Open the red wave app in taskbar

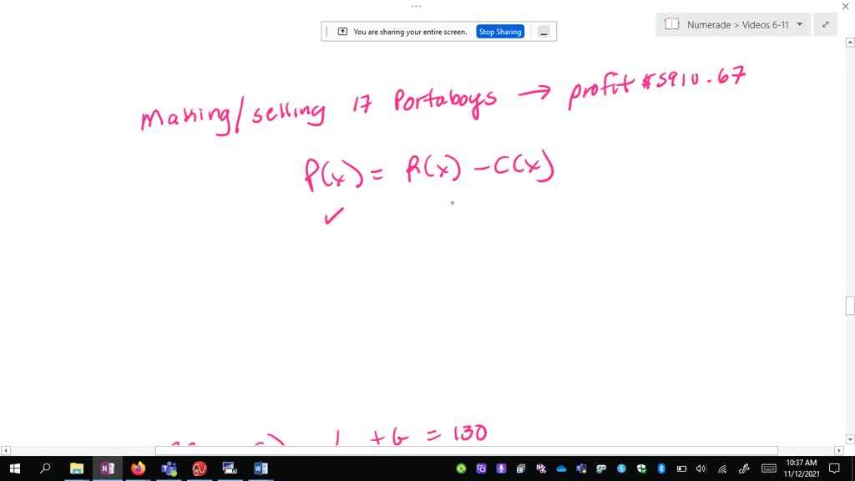(x=200, y=468)
